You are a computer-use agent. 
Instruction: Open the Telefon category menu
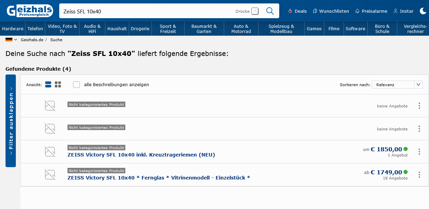click(35, 28)
